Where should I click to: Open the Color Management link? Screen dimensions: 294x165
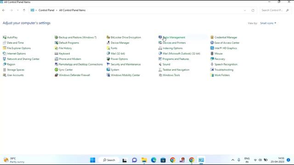point(174,38)
